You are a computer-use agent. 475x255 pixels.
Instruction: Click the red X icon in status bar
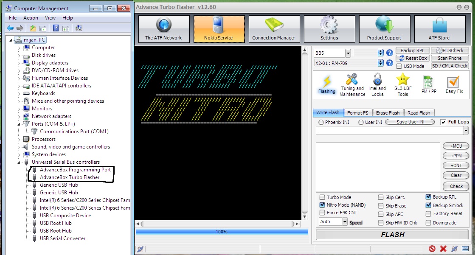(x=443, y=249)
